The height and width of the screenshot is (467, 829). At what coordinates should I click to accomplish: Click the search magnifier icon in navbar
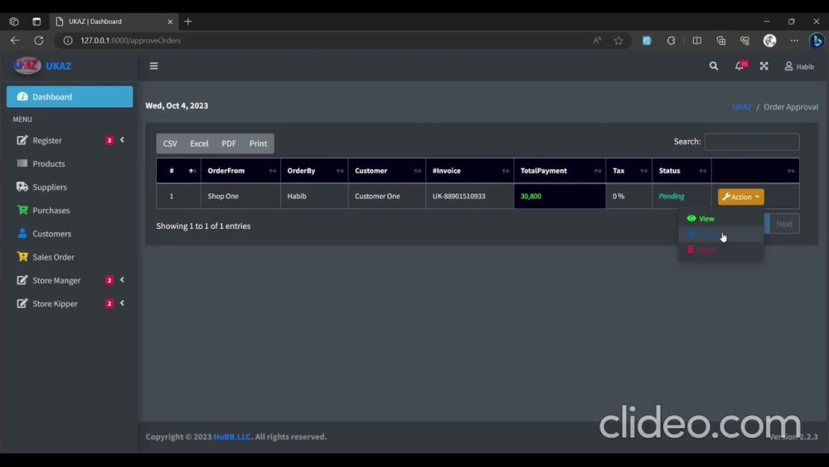714,66
